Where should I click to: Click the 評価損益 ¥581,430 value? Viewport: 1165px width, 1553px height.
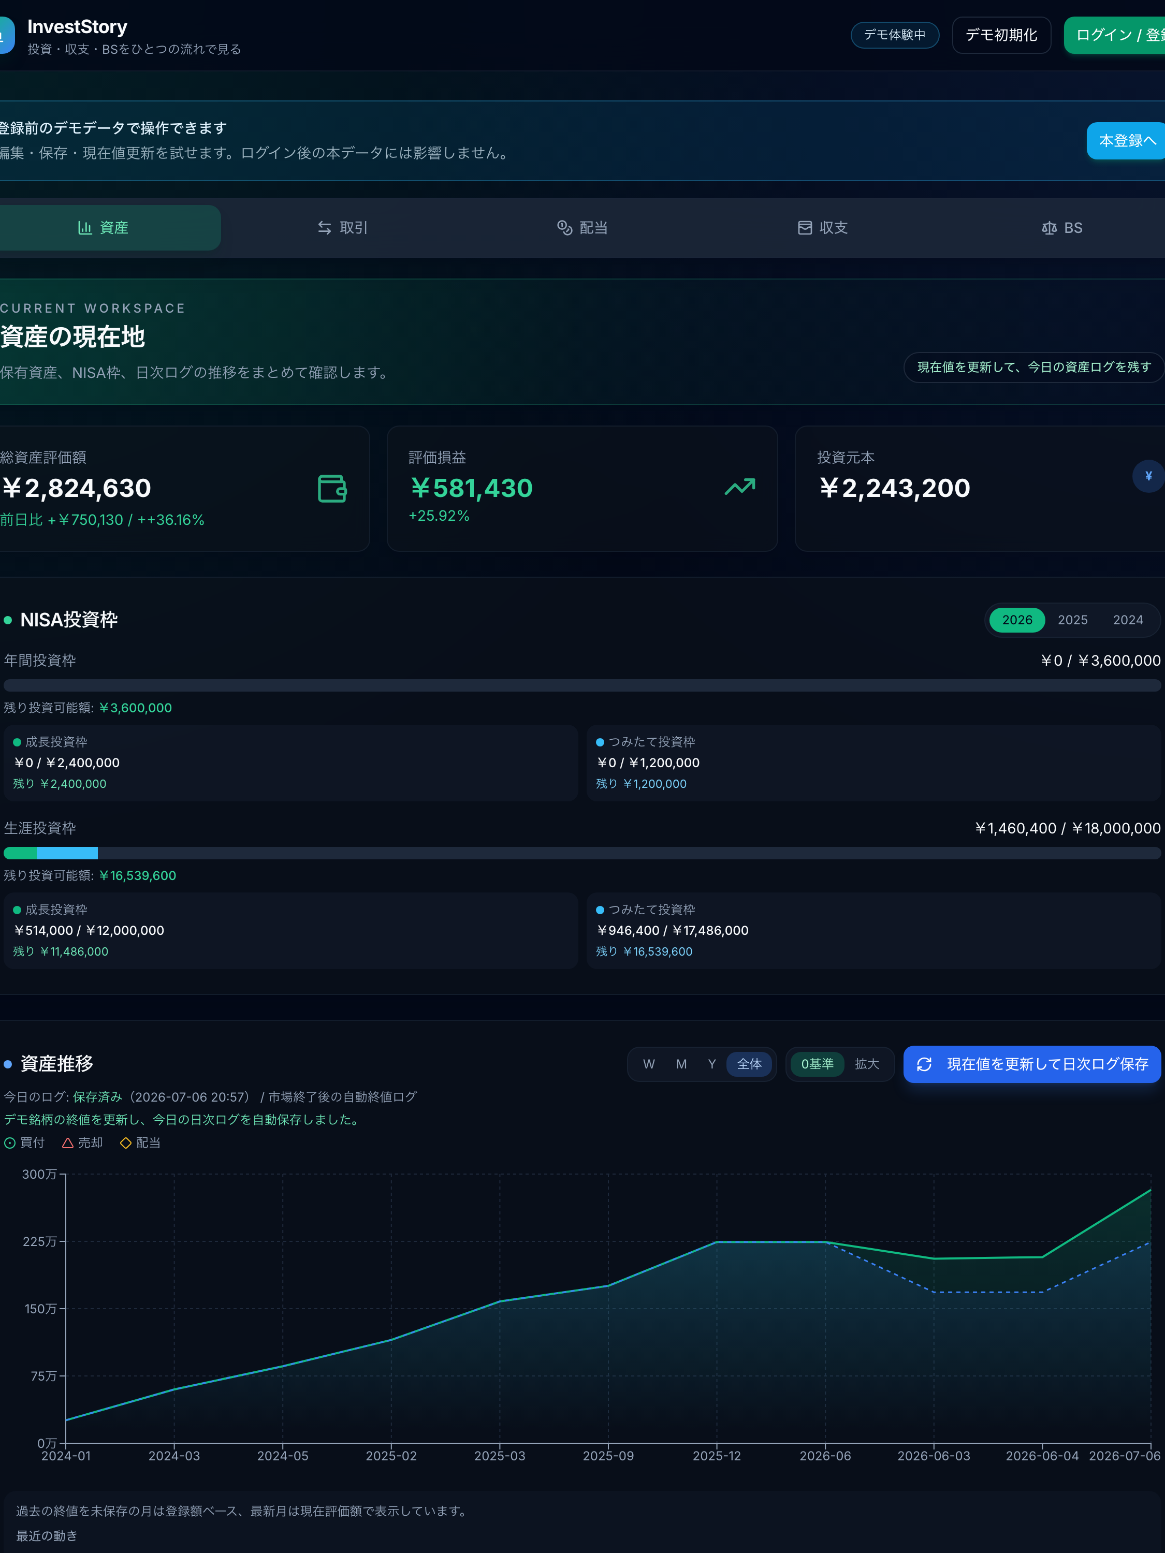click(x=471, y=488)
